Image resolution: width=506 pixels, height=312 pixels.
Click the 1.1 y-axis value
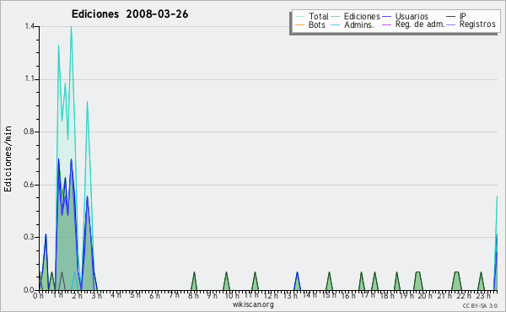[30, 79]
